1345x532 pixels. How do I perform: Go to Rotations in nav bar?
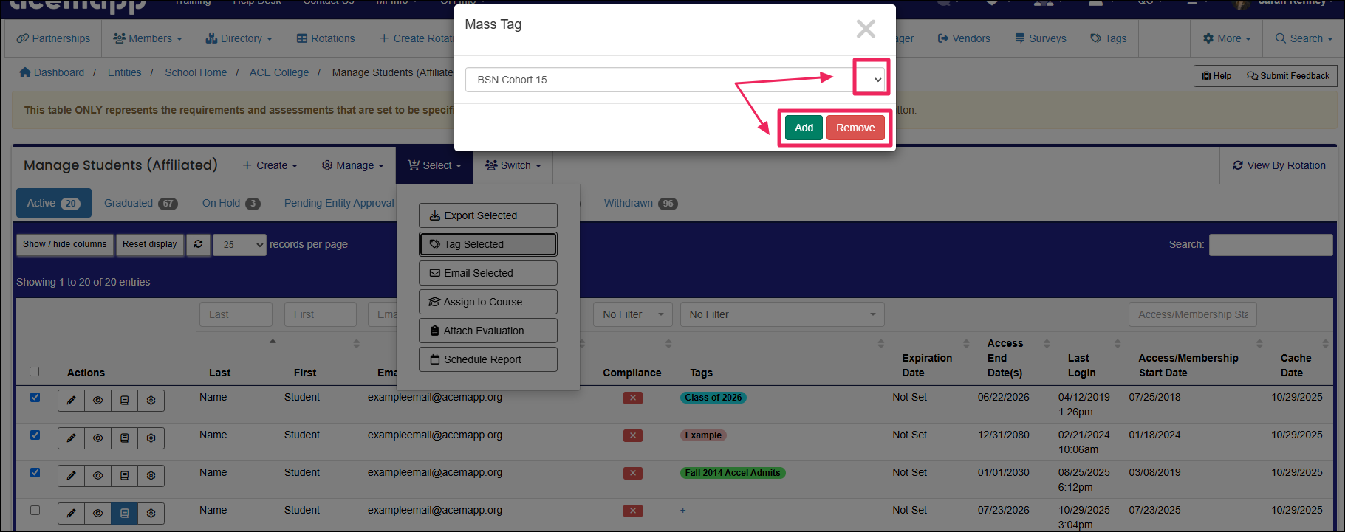point(326,38)
